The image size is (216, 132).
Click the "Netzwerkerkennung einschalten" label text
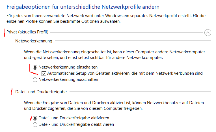pos(68,67)
